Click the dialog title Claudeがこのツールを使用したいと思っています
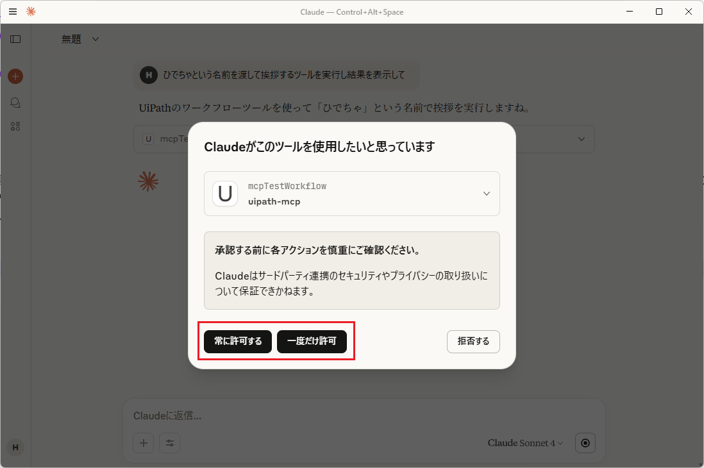Viewport: 704px width, 468px height. tap(319, 147)
